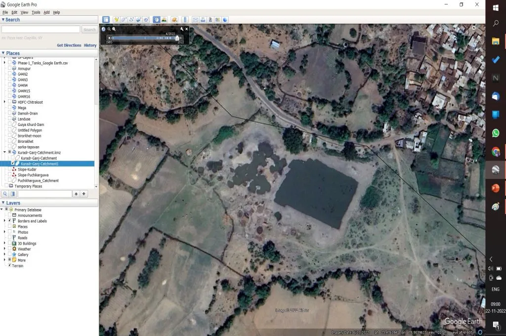Viewport: 506px width, 336px height.
Task: Click the Get Directions link
Action: 69,45
